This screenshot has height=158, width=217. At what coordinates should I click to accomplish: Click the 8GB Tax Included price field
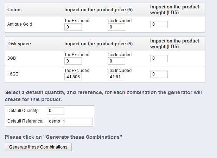[x=116, y=61]
